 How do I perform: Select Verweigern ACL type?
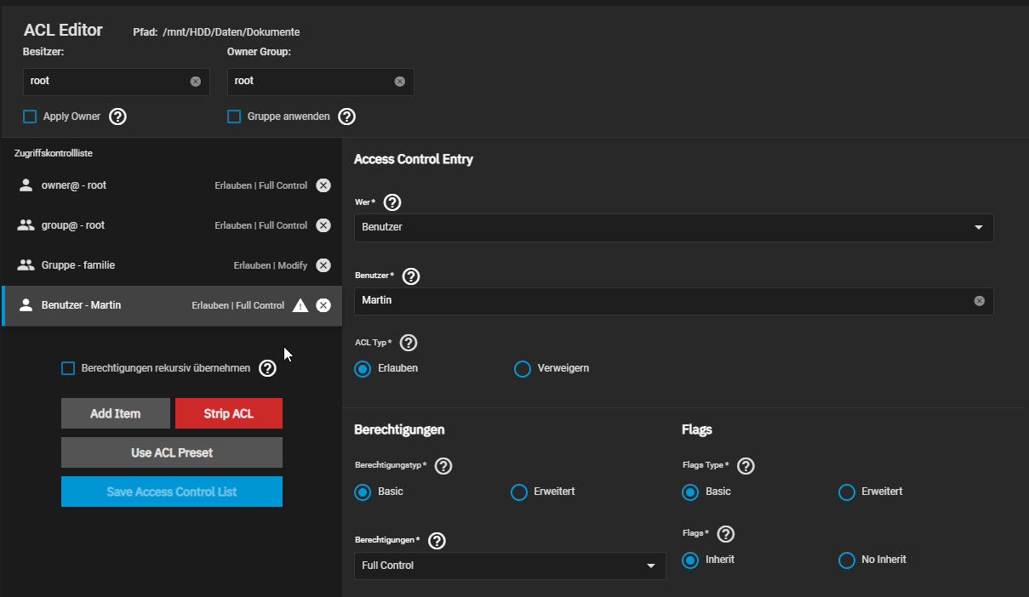pyautogui.click(x=523, y=369)
